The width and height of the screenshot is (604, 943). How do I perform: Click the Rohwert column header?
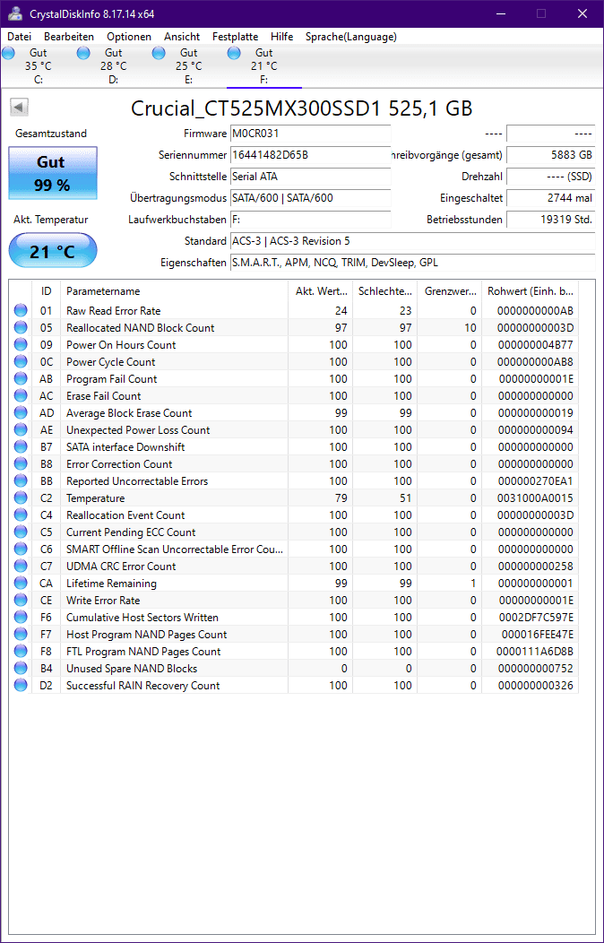pos(531,291)
